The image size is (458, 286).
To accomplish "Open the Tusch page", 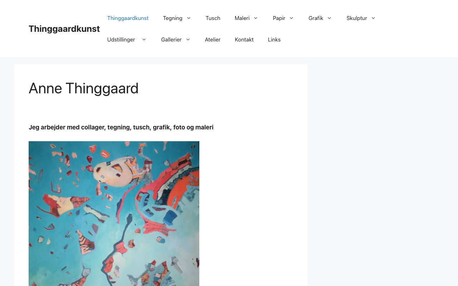I will point(213,18).
